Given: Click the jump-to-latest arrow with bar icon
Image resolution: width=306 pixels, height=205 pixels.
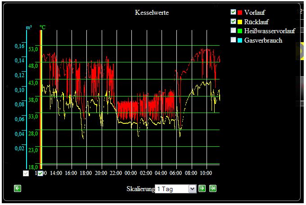Looking at the screenshot, I should pos(213,188).
